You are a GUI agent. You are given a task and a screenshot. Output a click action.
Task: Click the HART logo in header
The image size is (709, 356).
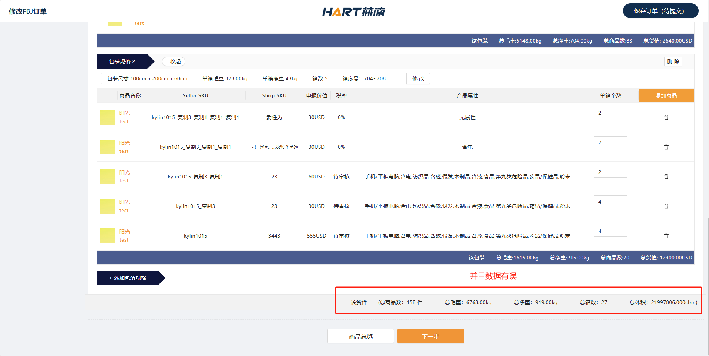tap(353, 12)
